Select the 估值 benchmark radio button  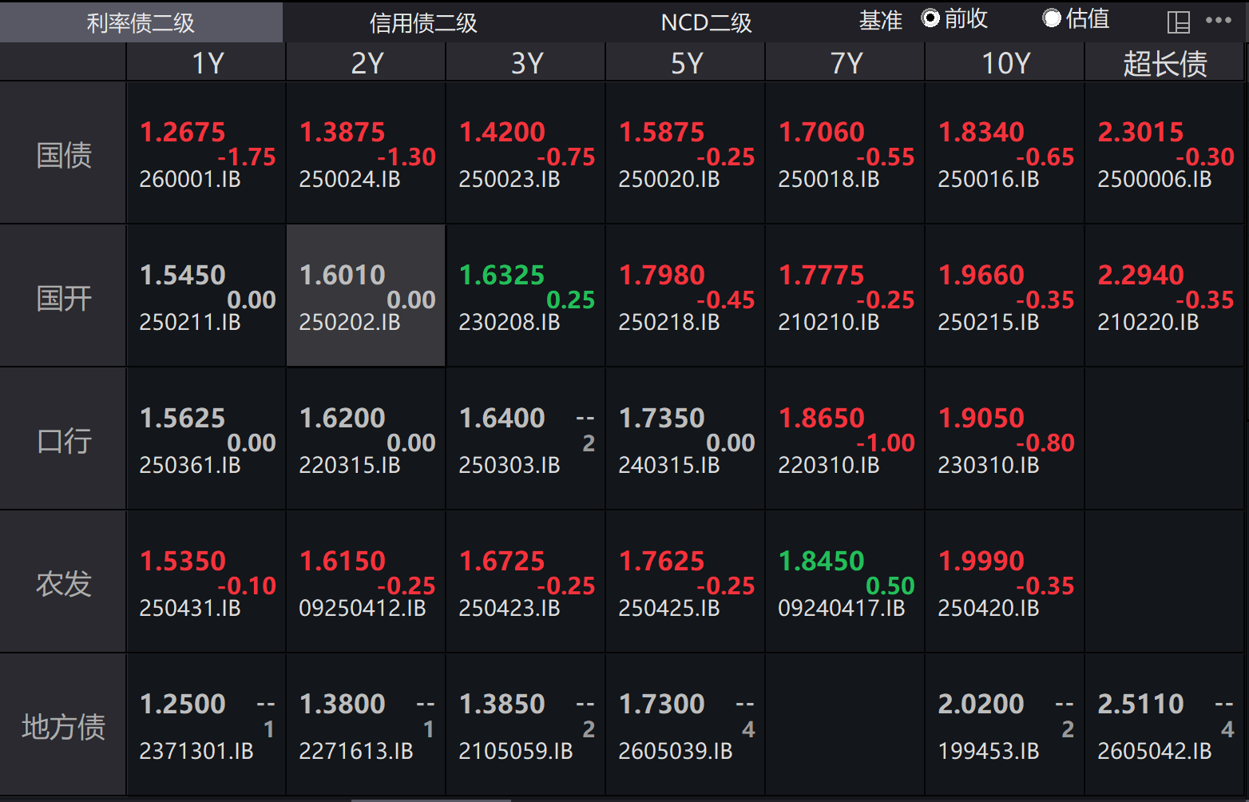(x=1052, y=18)
